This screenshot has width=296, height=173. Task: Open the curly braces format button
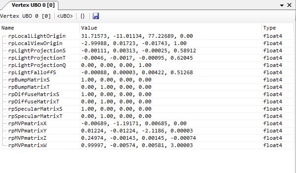[x=83, y=16]
